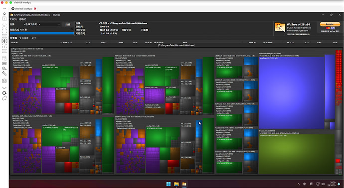
Task: Click the home icon in the sidebar
Action: click(4, 14)
